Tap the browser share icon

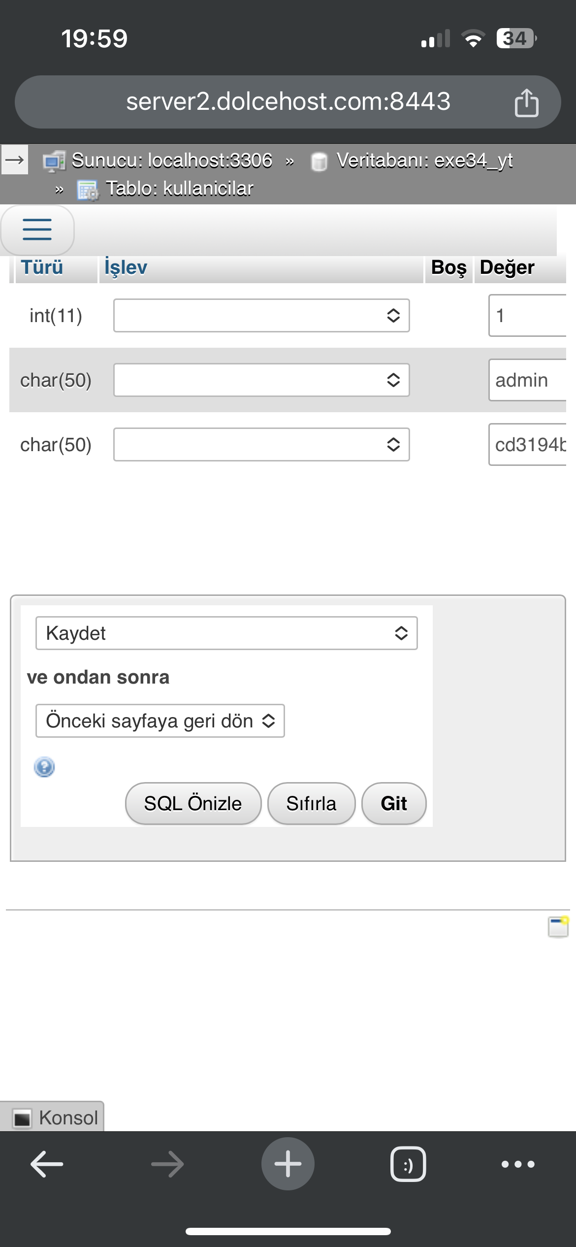click(x=527, y=102)
